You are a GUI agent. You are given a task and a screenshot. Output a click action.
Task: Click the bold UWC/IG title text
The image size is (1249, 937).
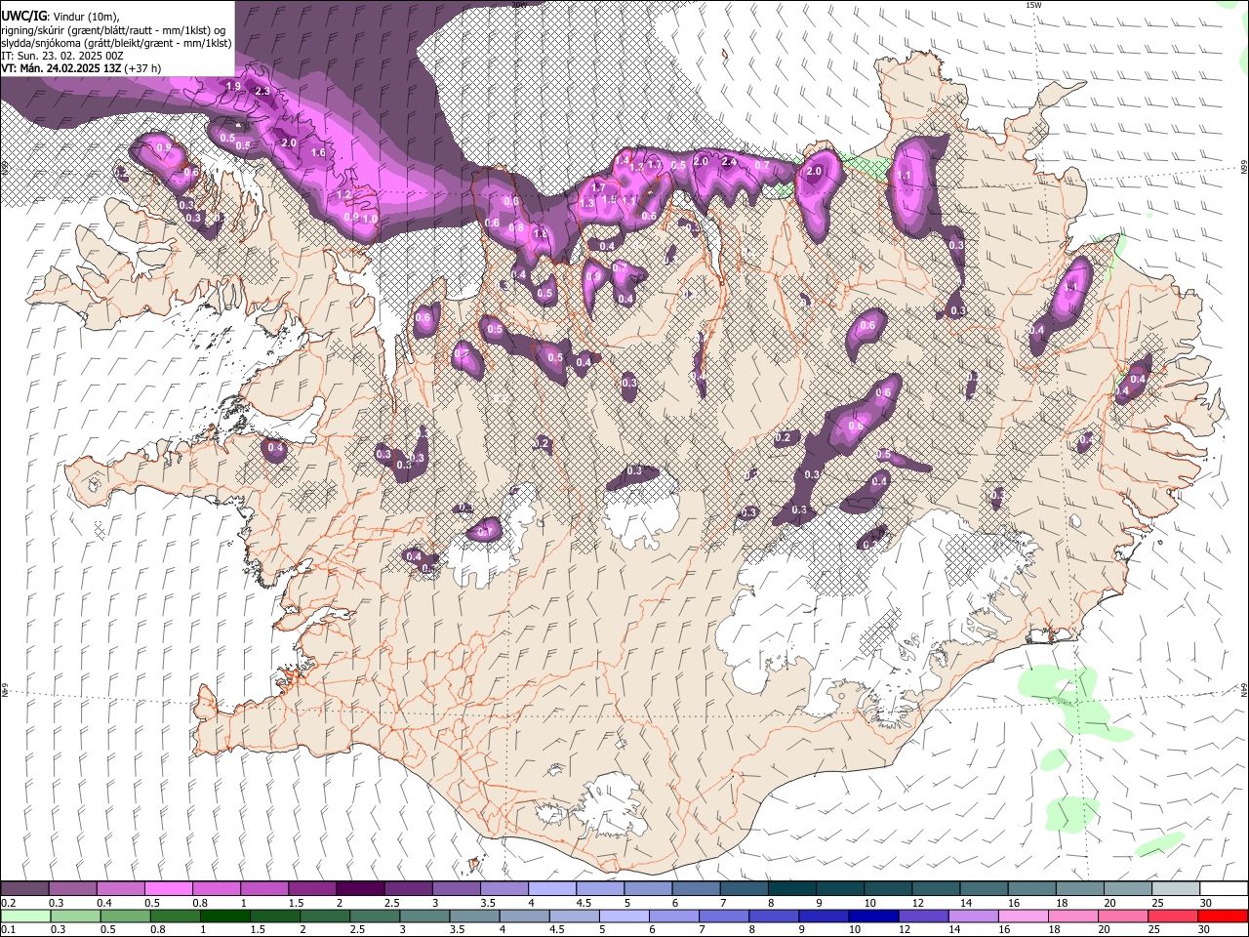pos(23,16)
